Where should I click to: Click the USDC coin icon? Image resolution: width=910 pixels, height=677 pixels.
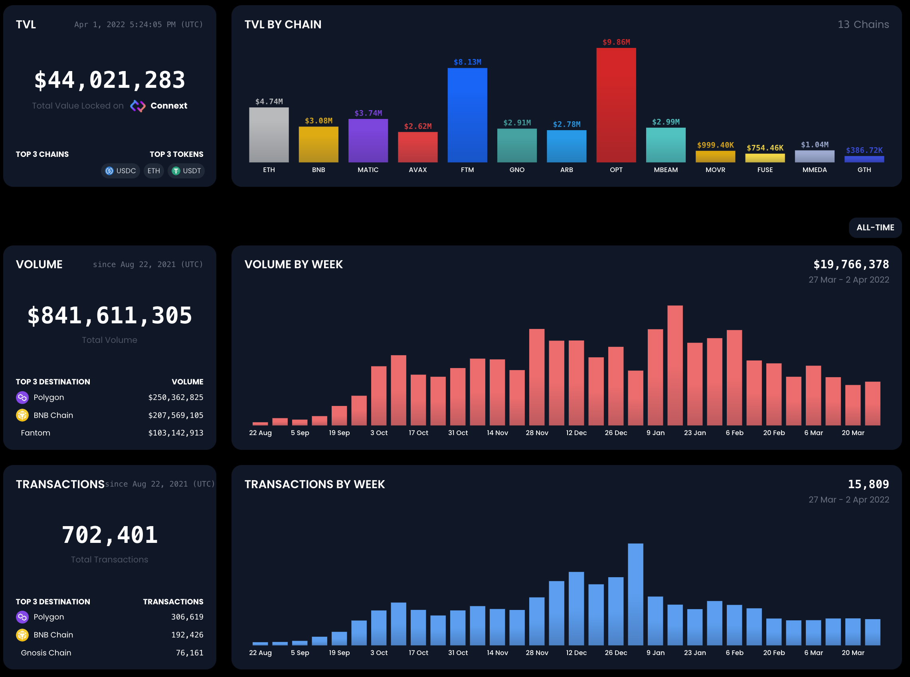pos(109,171)
